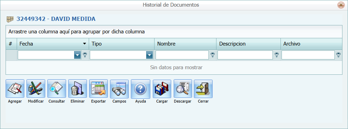Open the Exportar table icon

tap(98, 89)
